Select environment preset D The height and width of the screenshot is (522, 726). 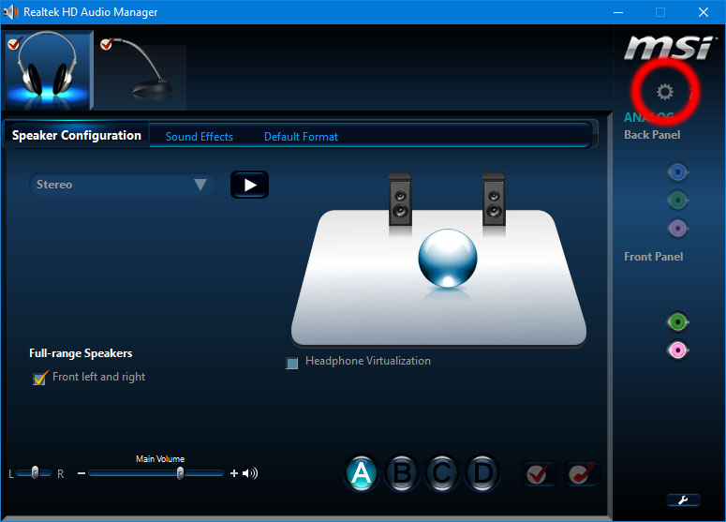(x=482, y=473)
